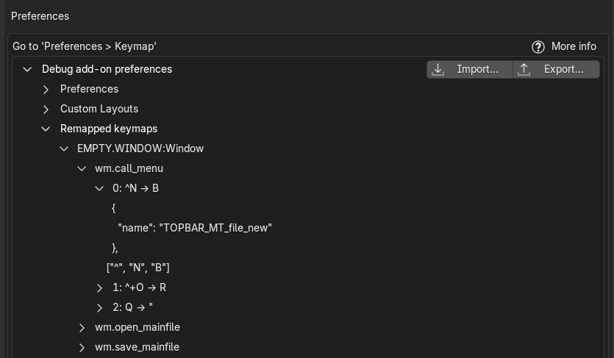Click the Export upload arrow icon
Image resolution: width=614 pixels, height=358 pixels.
(524, 70)
